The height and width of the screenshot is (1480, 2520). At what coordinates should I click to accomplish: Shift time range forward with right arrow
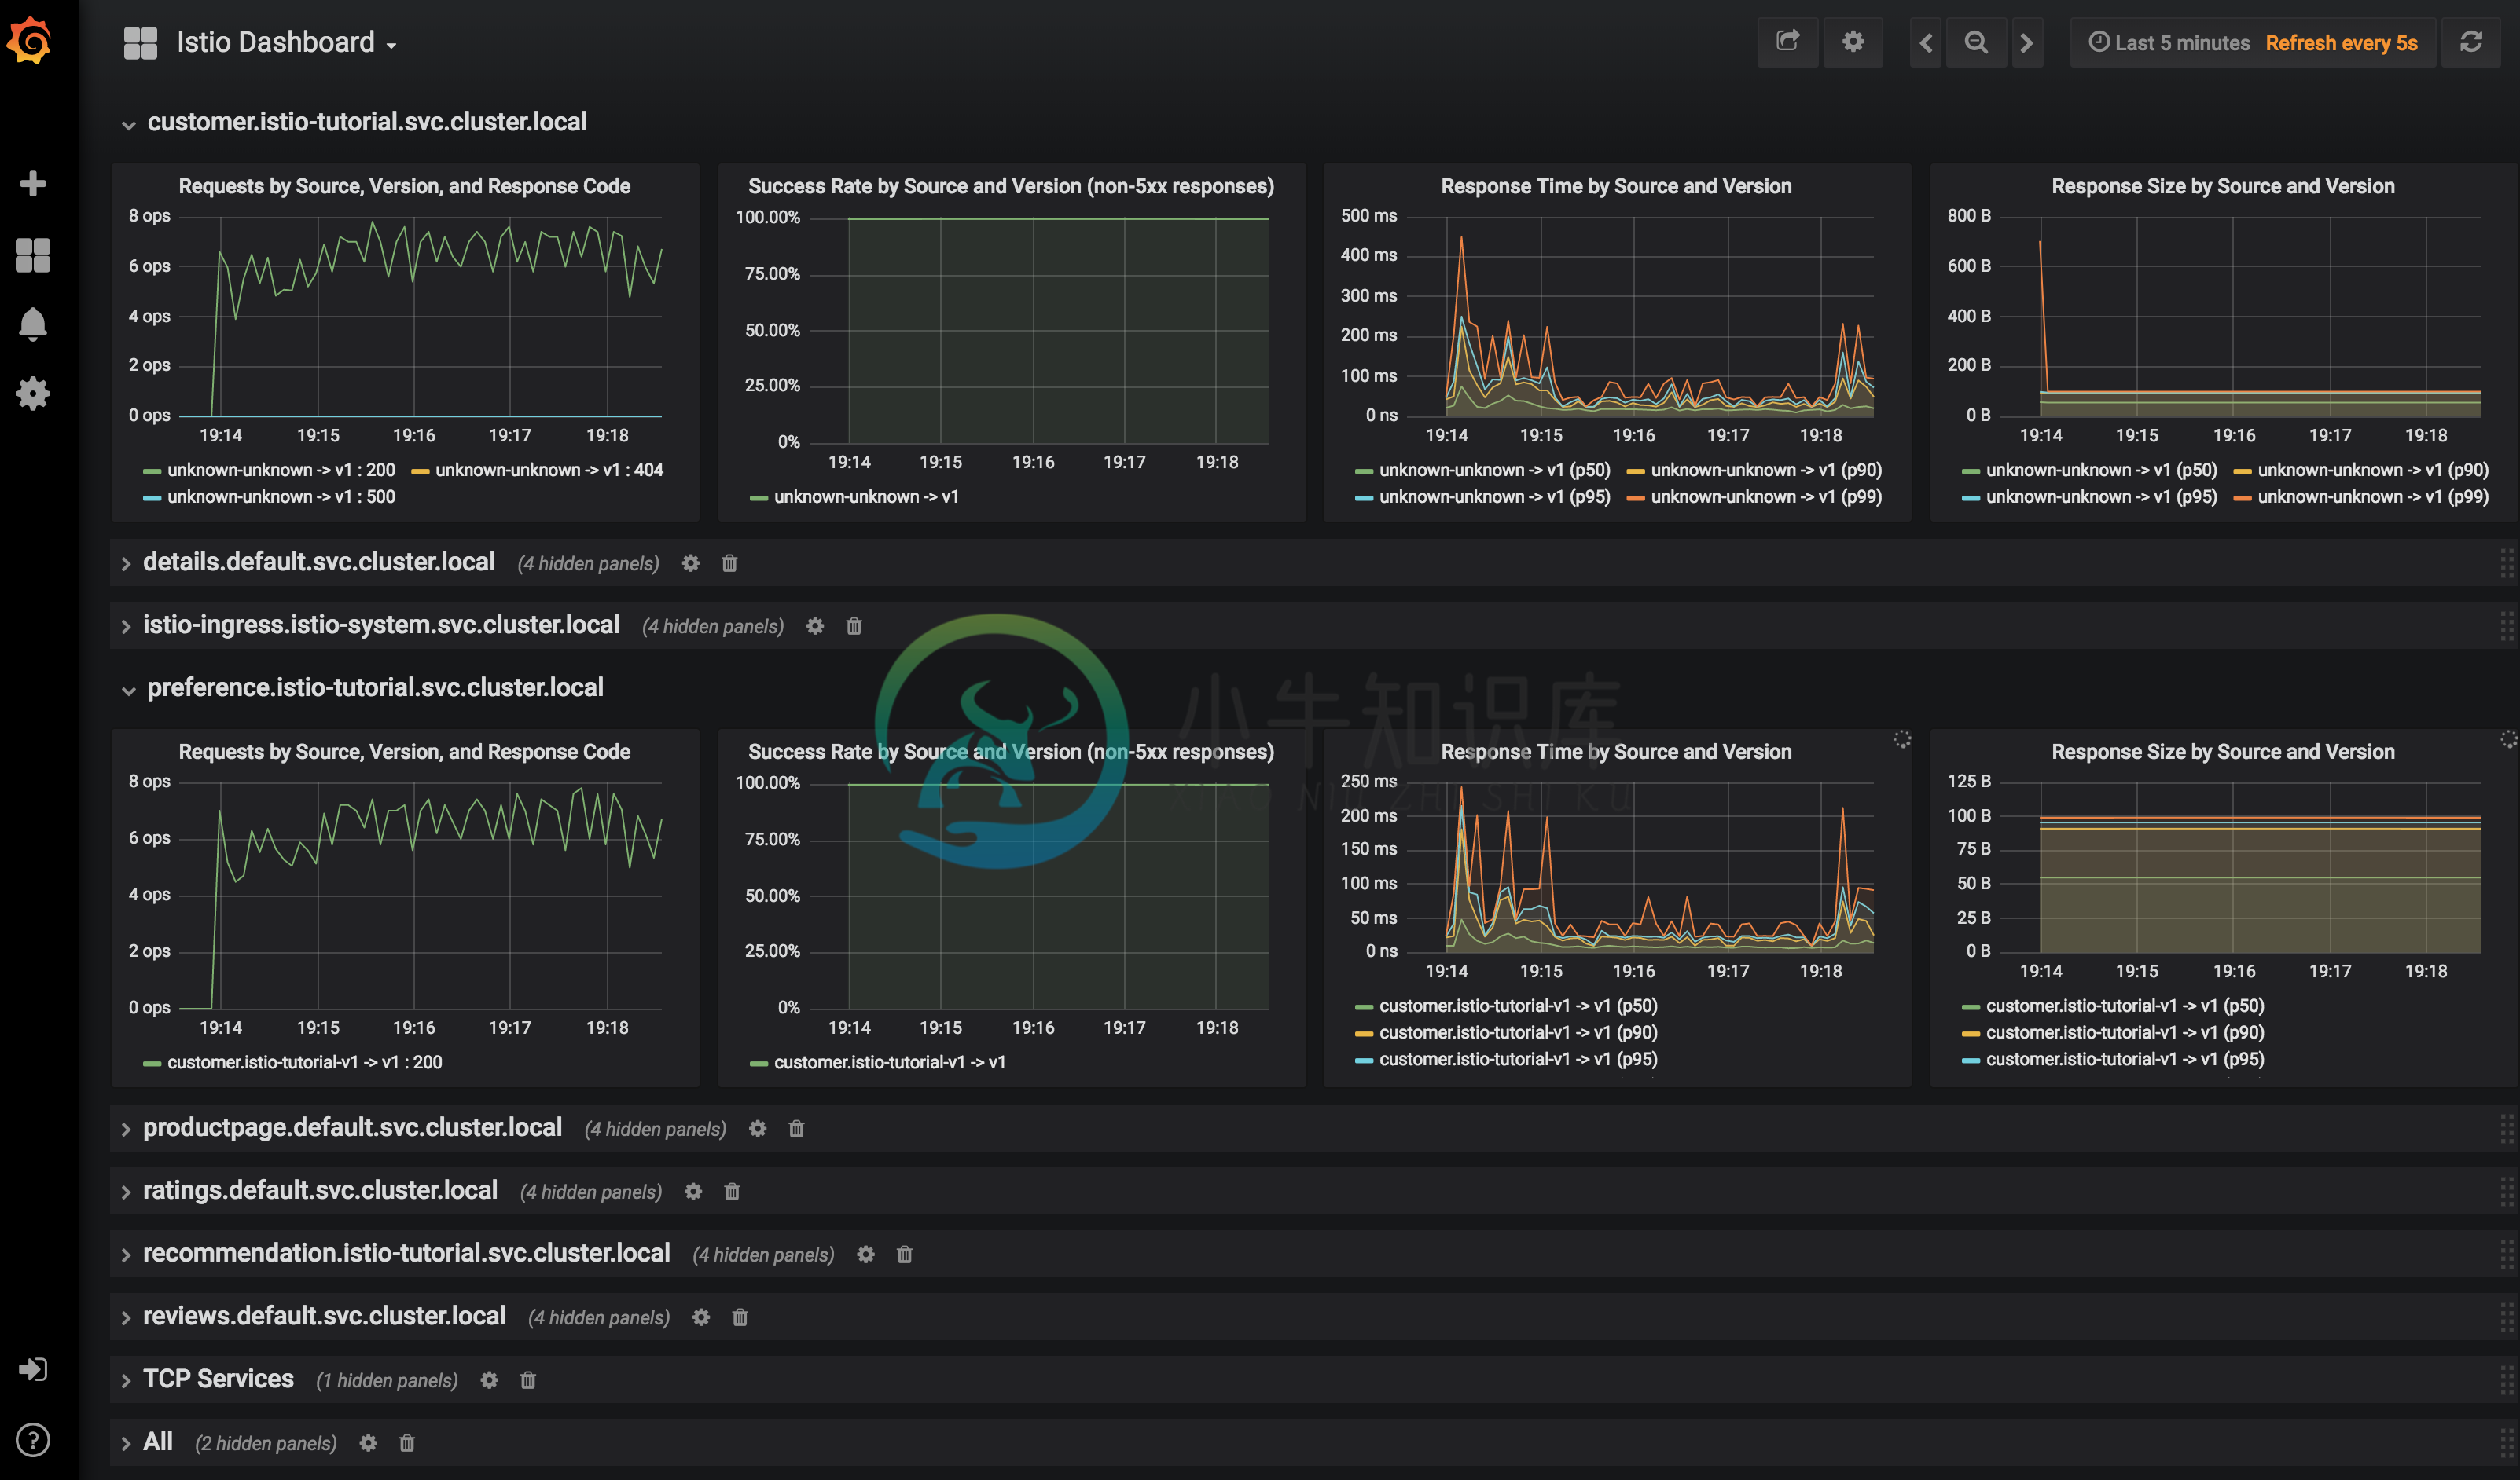(2027, 42)
